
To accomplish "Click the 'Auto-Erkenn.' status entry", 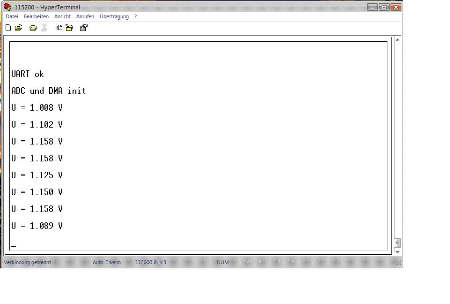I will (107, 262).
